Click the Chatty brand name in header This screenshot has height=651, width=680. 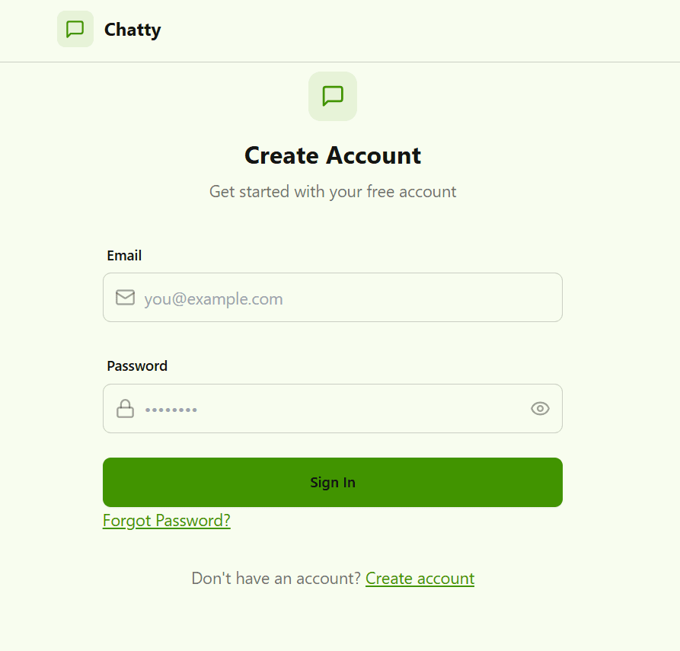click(132, 30)
